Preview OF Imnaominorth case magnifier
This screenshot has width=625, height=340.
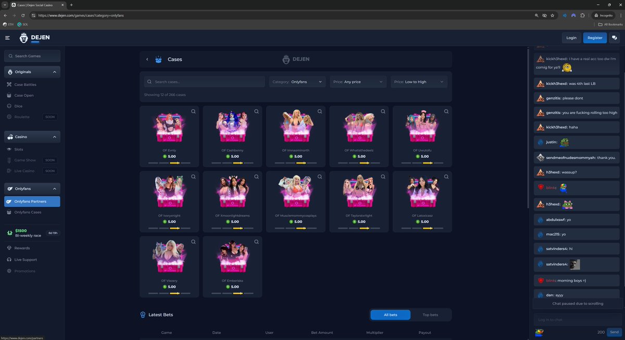tap(320, 111)
